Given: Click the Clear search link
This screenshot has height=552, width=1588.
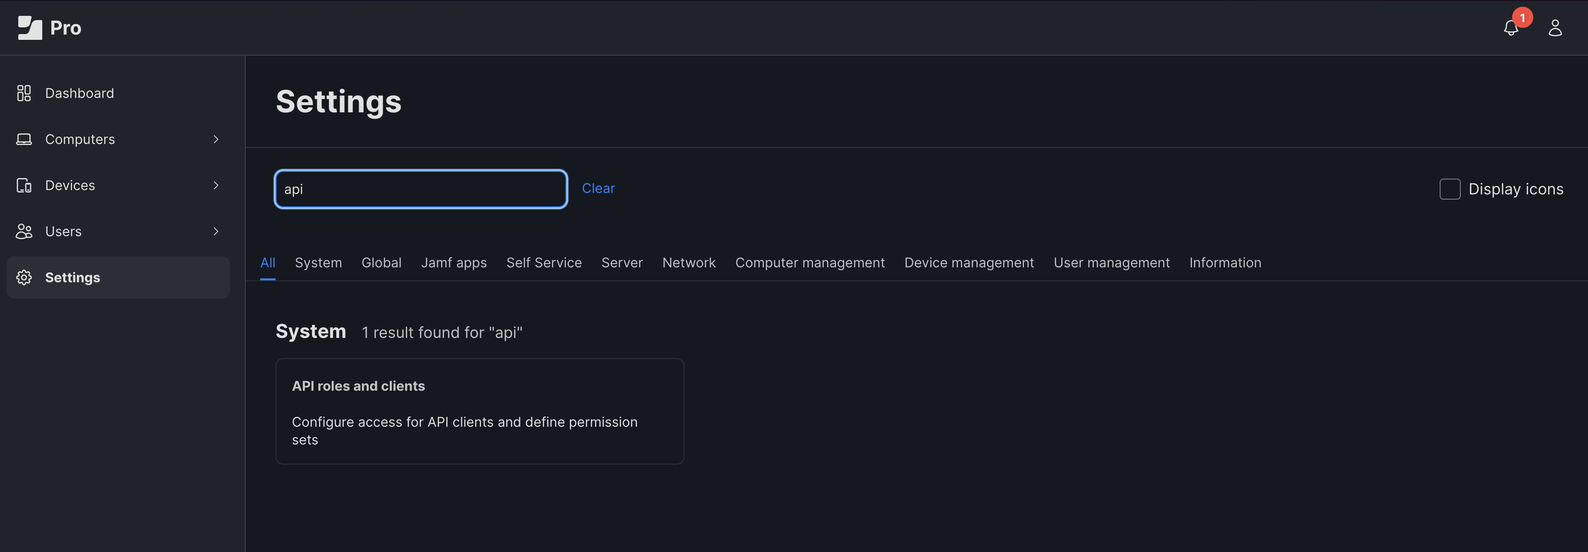Looking at the screenshot, I should (598, 189).
